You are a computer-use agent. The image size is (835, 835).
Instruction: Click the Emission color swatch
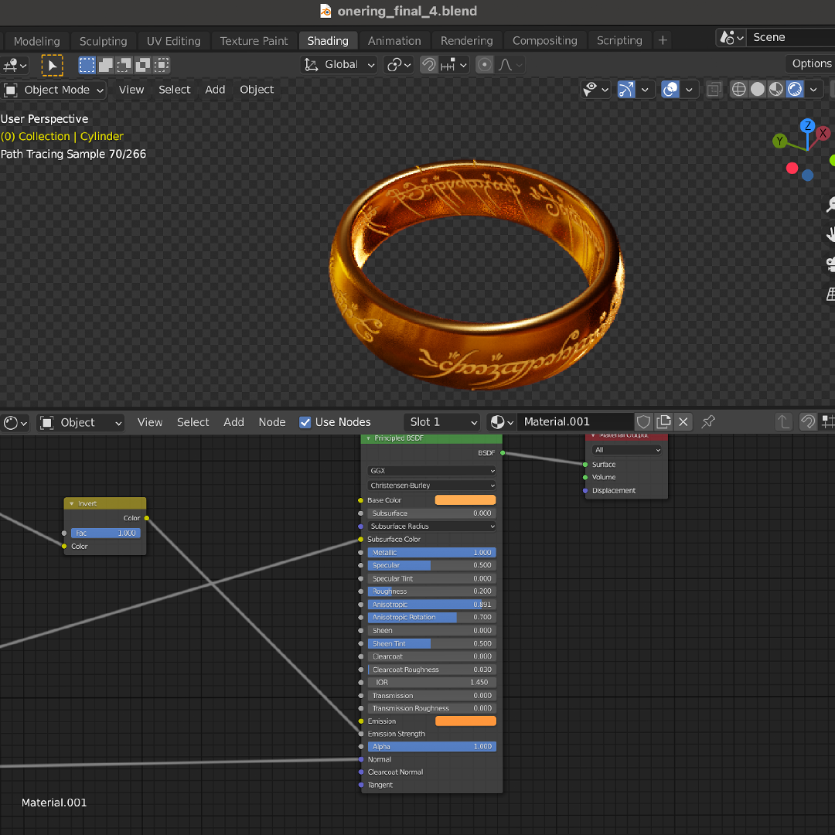click(465, 721)
